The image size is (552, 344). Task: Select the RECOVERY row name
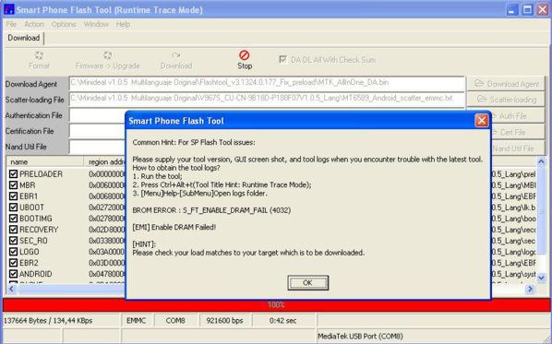coord(39,230)
